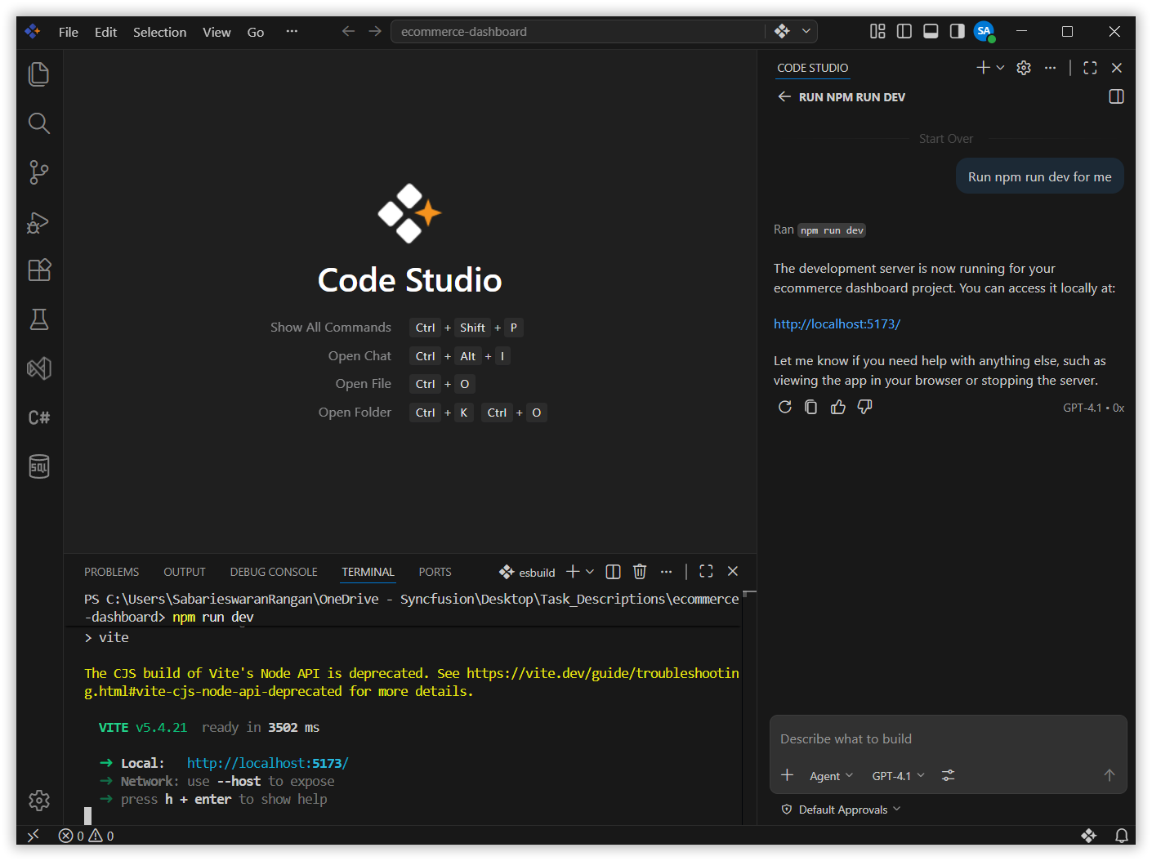Open the C# view in activity bar
1152x861 pixels.
(x=39, y=417)
